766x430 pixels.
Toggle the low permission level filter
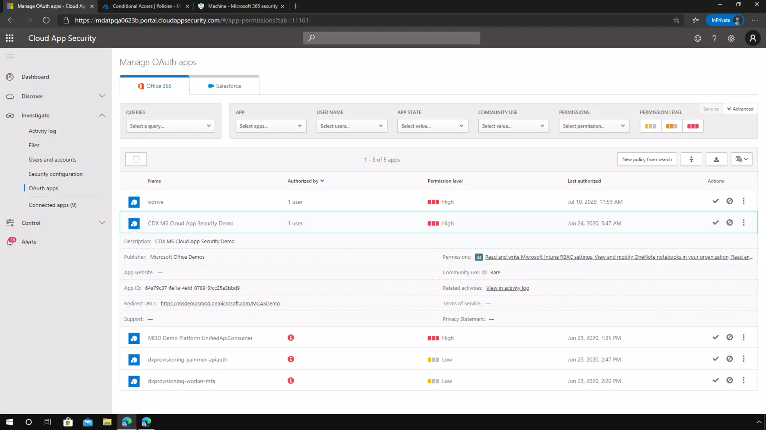650,126
